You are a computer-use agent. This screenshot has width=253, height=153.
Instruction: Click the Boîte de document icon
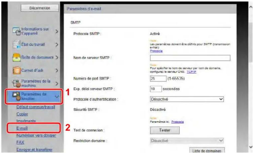coord(17,58)
